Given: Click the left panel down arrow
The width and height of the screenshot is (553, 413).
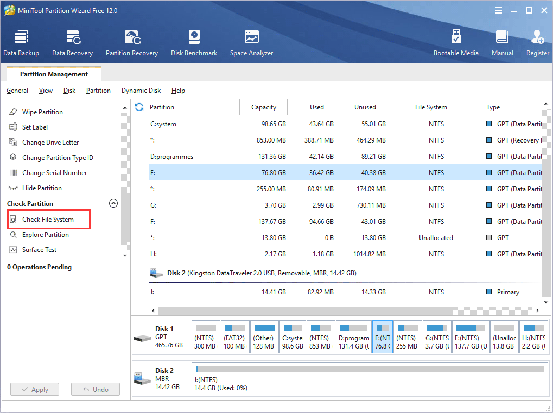Looking at the screenshot, I should [x=125, y=256].
